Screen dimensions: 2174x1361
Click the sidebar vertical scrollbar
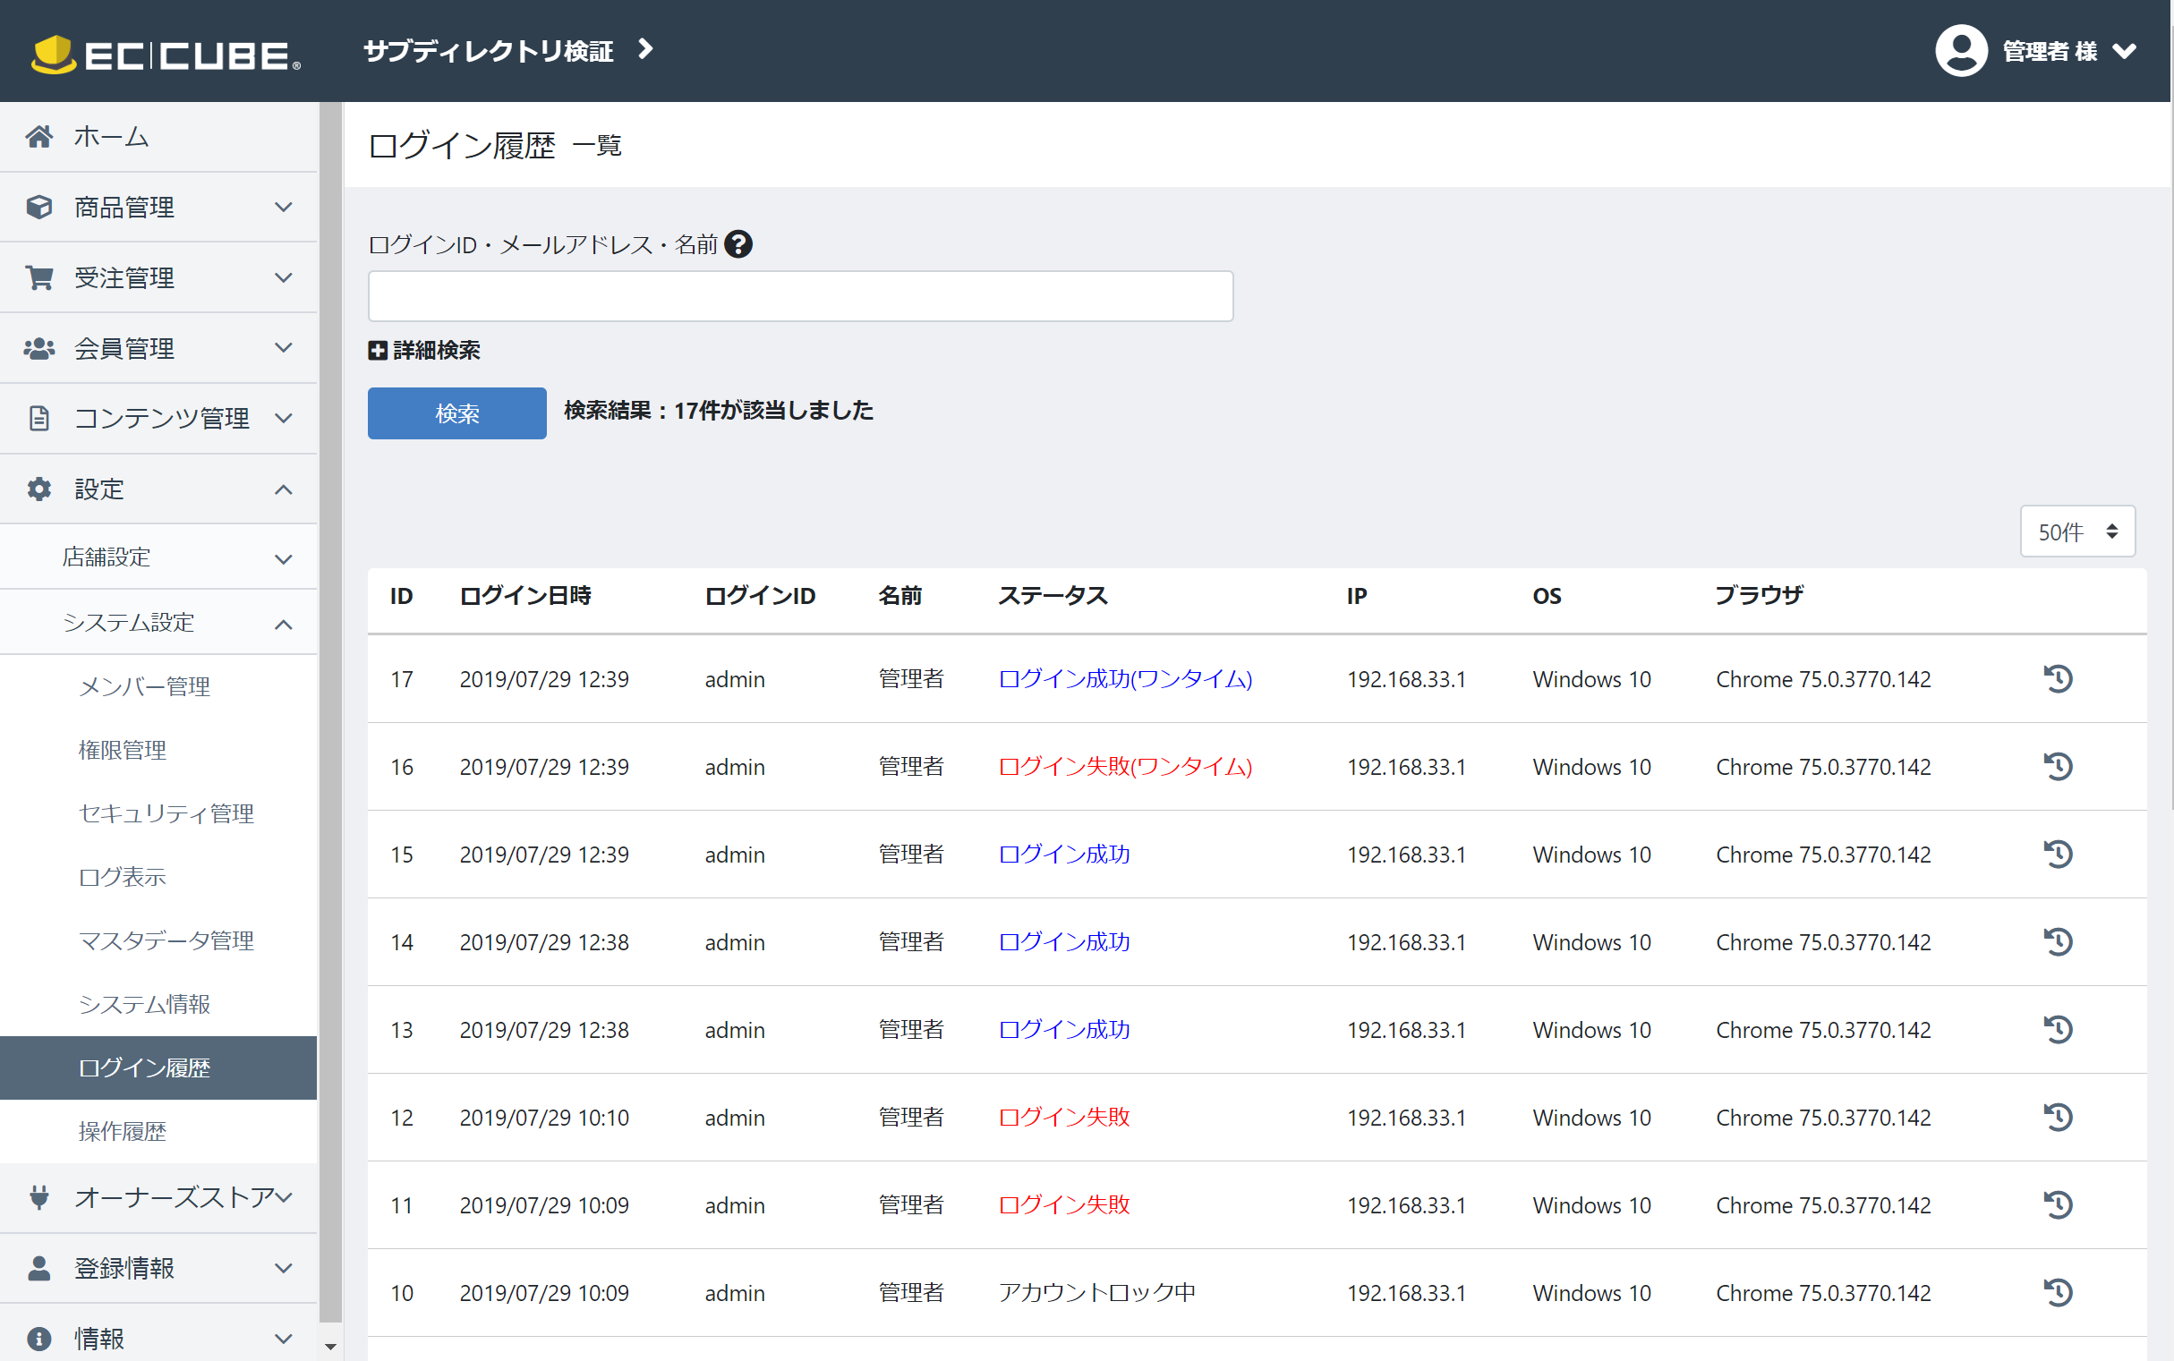pos(330,711)
